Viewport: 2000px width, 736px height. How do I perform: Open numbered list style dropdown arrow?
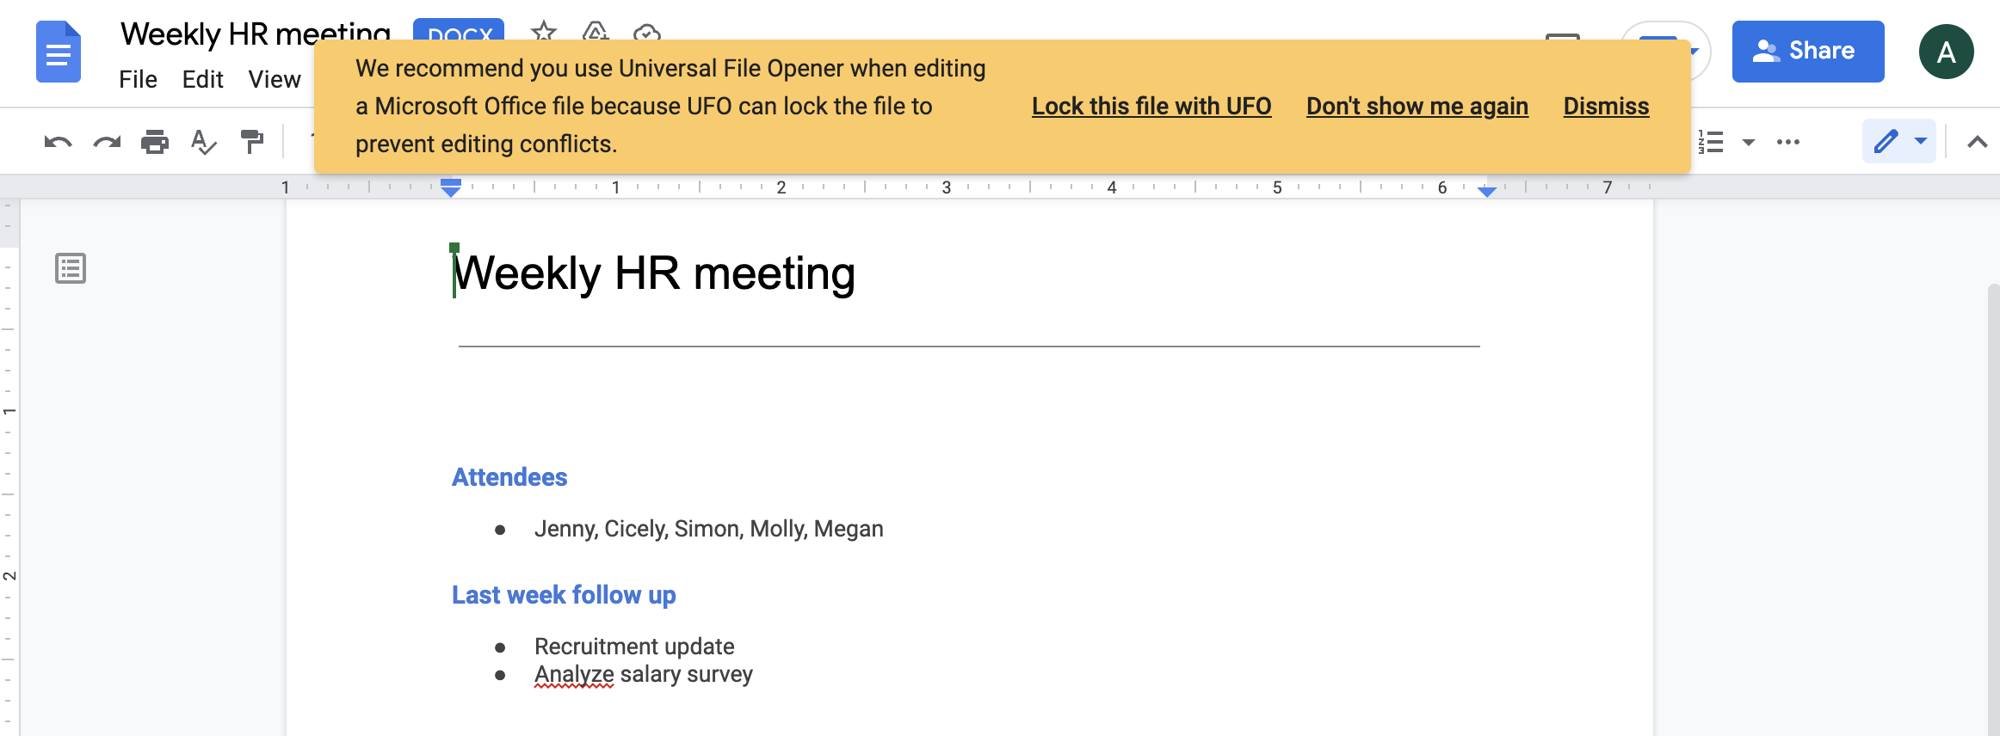(1749, 142)
